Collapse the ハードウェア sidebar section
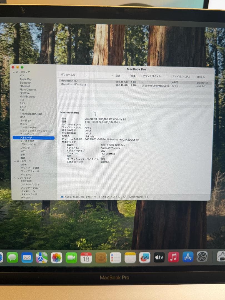225x300 pixels. (x=14, y=72)
